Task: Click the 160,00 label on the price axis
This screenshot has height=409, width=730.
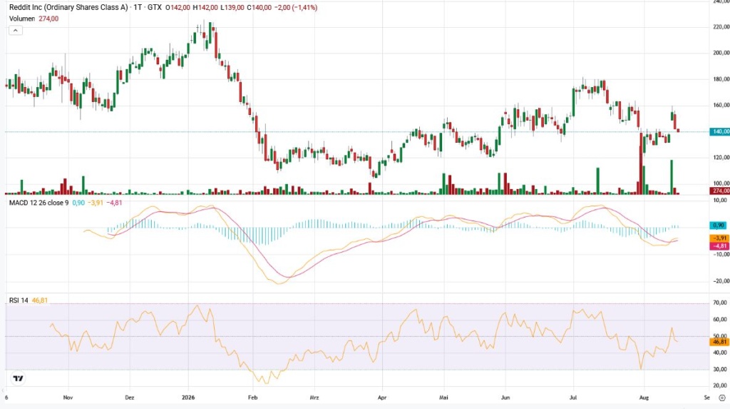Action: coord(721,106)
